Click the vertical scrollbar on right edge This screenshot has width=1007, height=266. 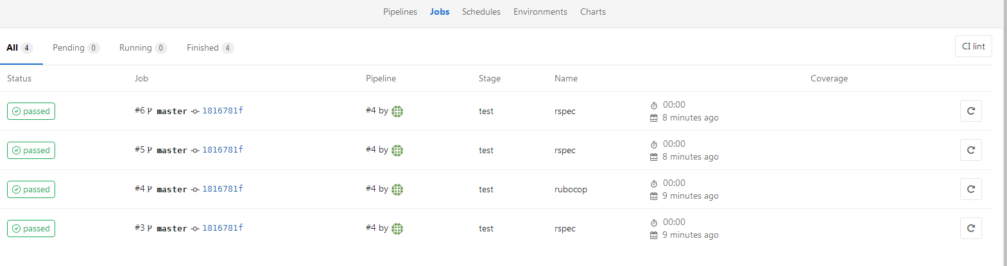pos(1004,133)
